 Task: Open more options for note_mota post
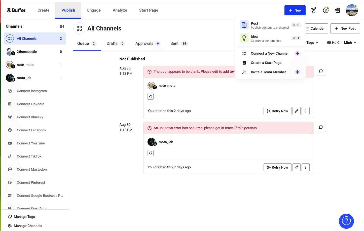point(306,111)
